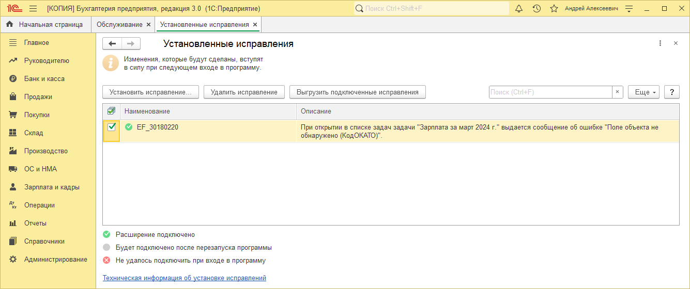Image resolution: width=690 pixels, height=289 pixels.
Task: Open the Операции section
Action: pos(48,205)
